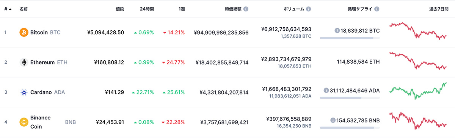This screenshot has width=455, height=138.
Task: Click info icon beside BNB circulating supply
Action: (333, 121)
